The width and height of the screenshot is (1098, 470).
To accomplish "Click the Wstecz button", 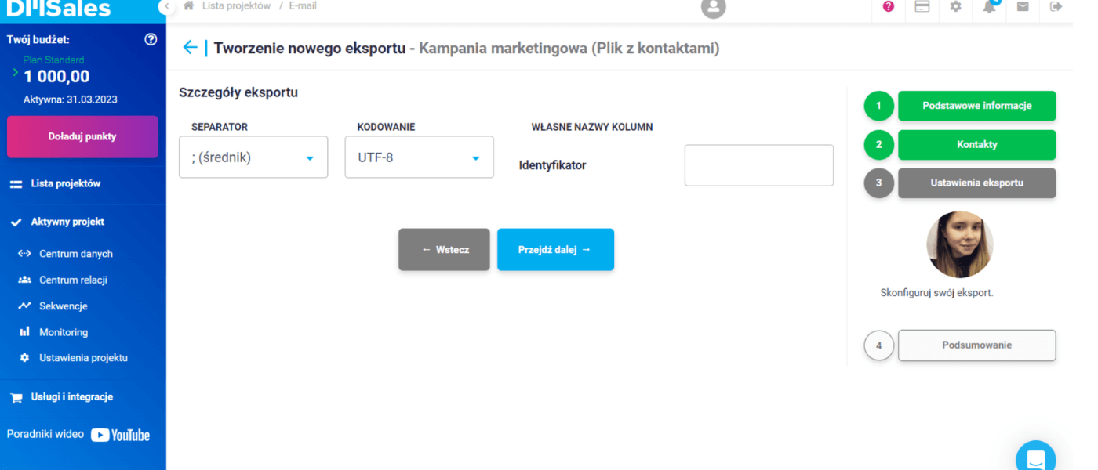I will [x=444, y=250].
